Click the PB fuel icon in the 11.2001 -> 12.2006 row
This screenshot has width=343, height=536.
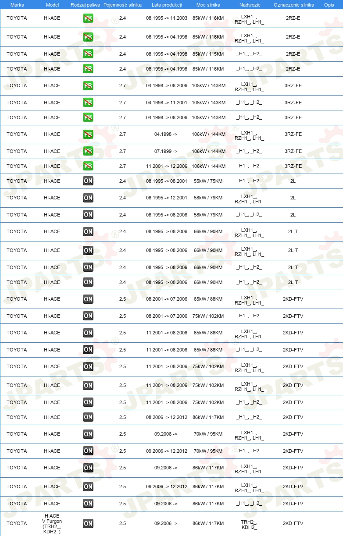pyautogui.click(x=88, y=166)
